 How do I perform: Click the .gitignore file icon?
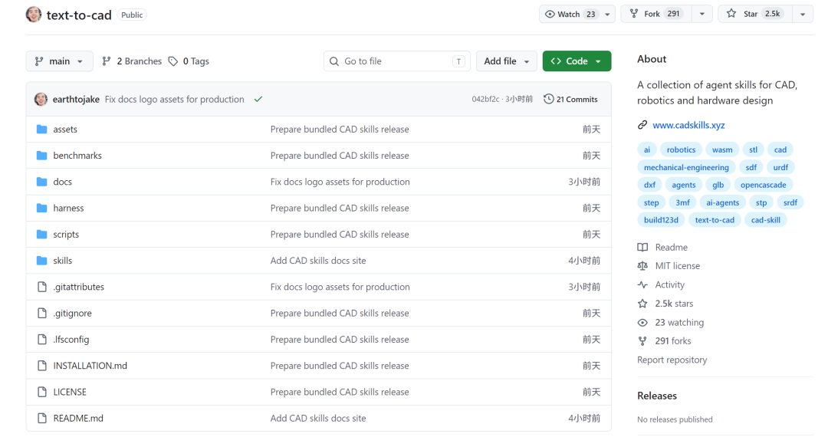click(41, 313)
